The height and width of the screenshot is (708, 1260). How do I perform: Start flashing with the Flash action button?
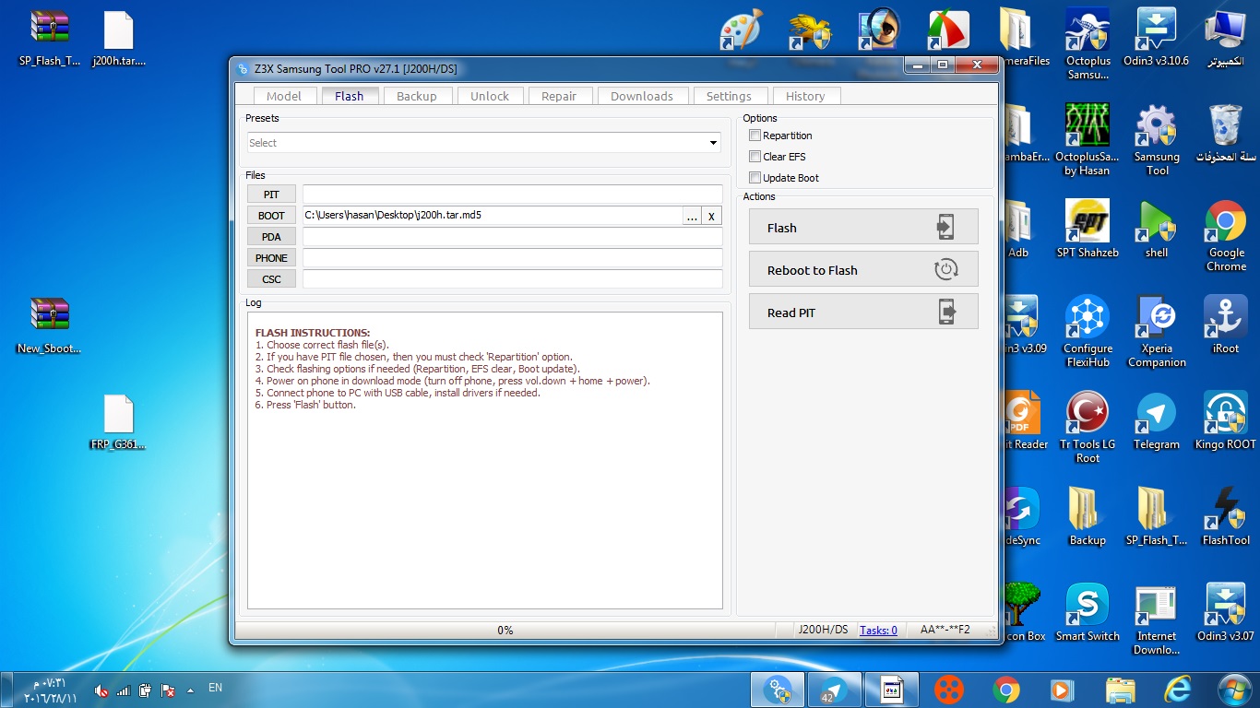pyautogui.click(x=863, y=228)
